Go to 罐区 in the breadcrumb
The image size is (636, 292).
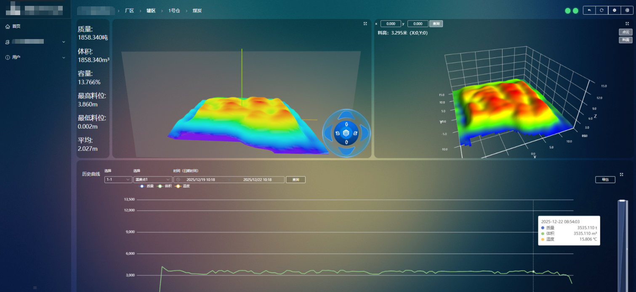click(x=151, y=11)
